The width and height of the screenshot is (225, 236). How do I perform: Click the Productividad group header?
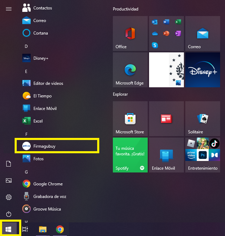click(x=126, y=9)
